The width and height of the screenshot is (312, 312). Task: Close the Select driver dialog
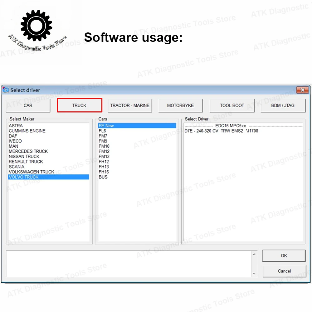point(302,90)
